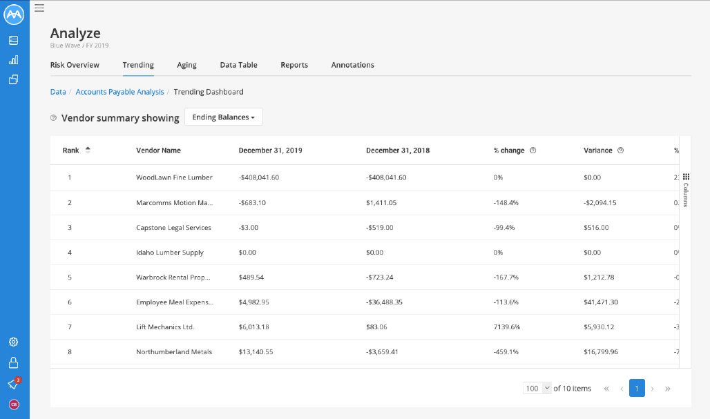
Task: Click the -$36,488.35 balance cell
Action: 384,302
